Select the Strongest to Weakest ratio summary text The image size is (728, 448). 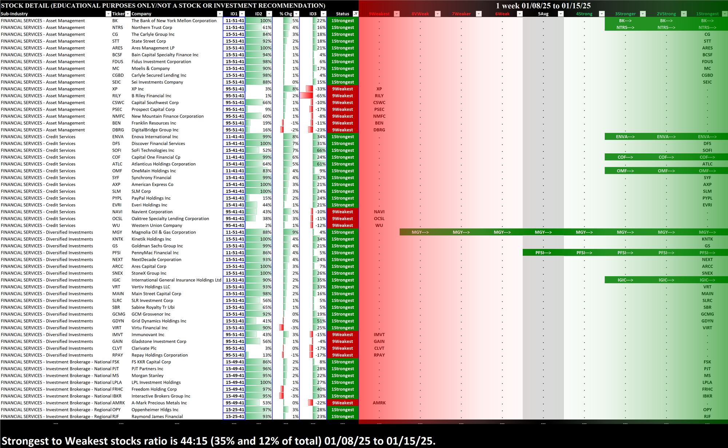point(218,441)
